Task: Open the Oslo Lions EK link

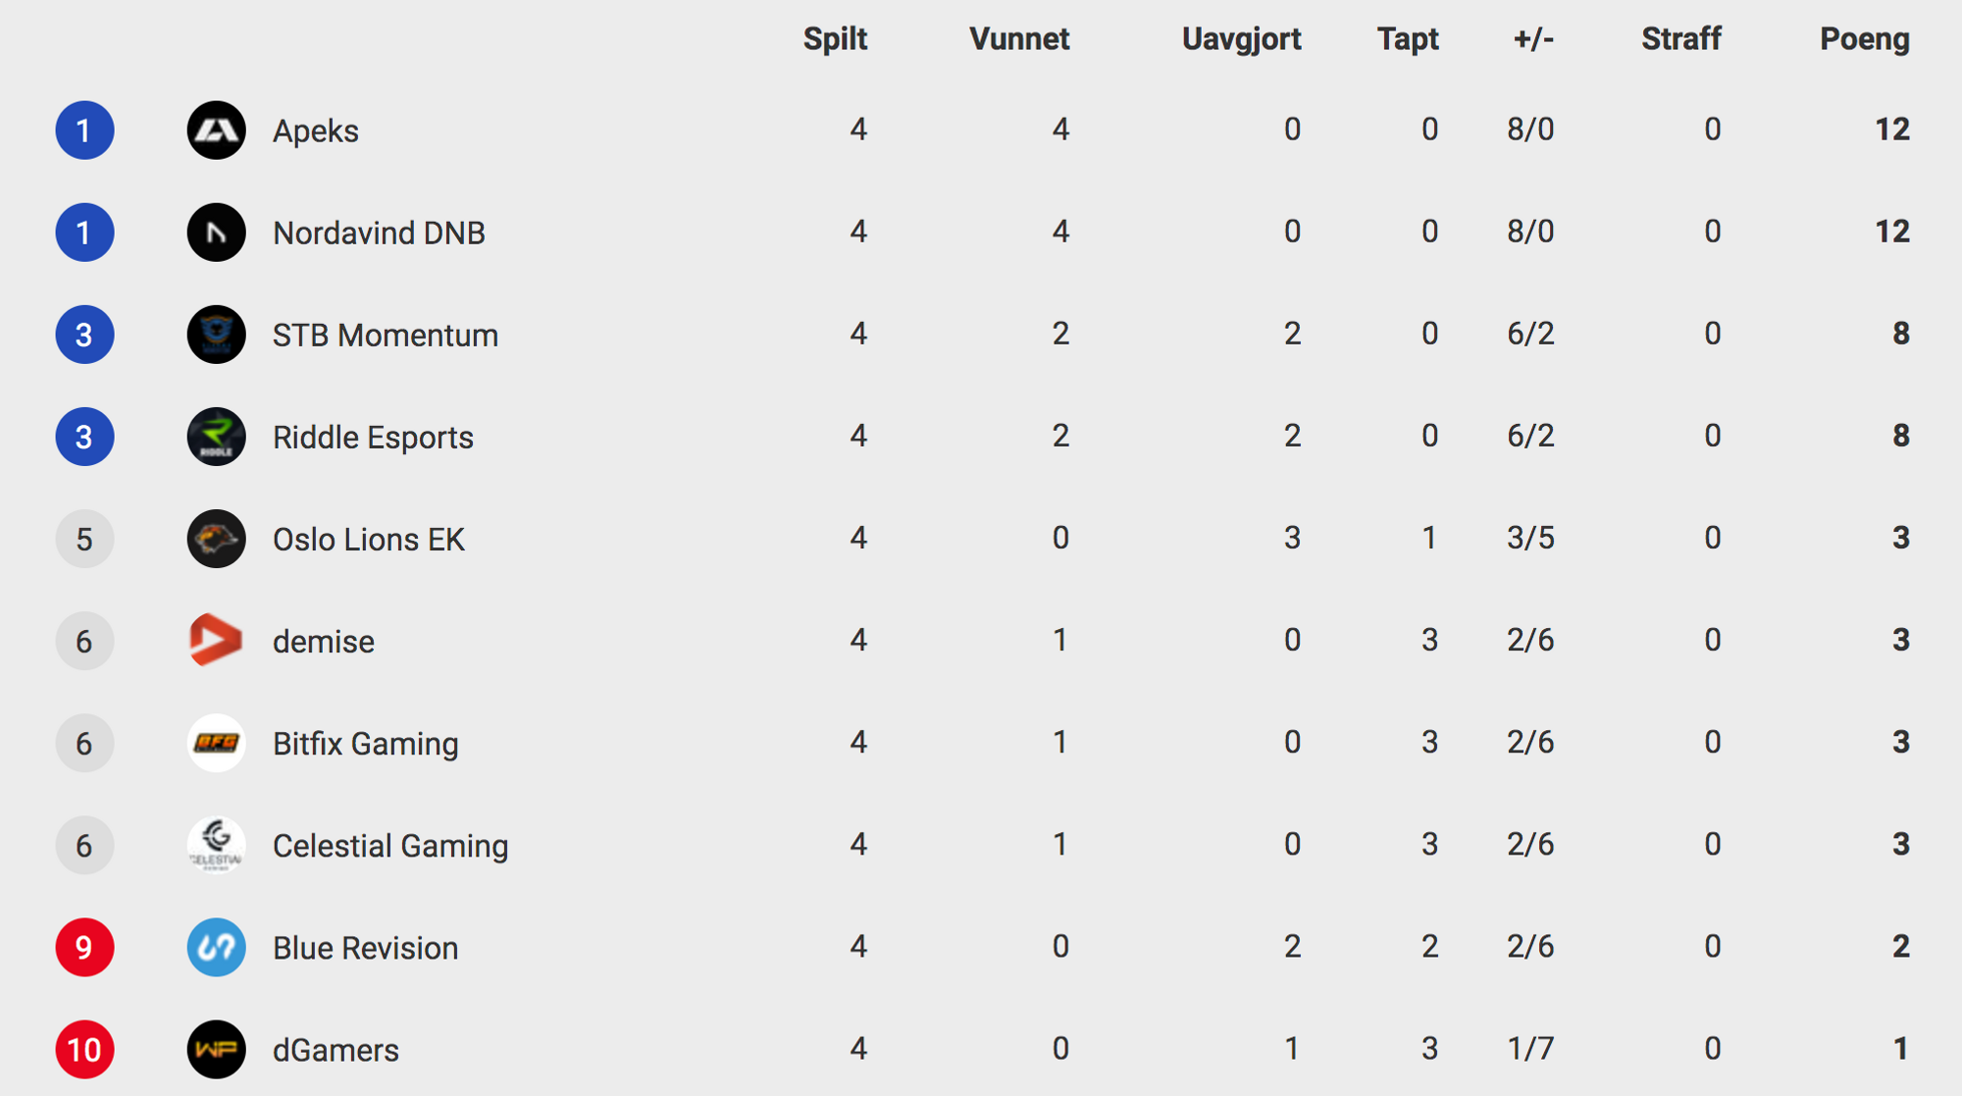Action: pos(368,540)
